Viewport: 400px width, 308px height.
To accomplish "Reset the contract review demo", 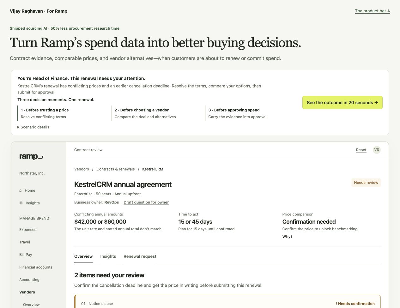I will tap(361, 150).
